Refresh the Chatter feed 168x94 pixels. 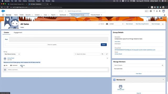coord(107,54)
